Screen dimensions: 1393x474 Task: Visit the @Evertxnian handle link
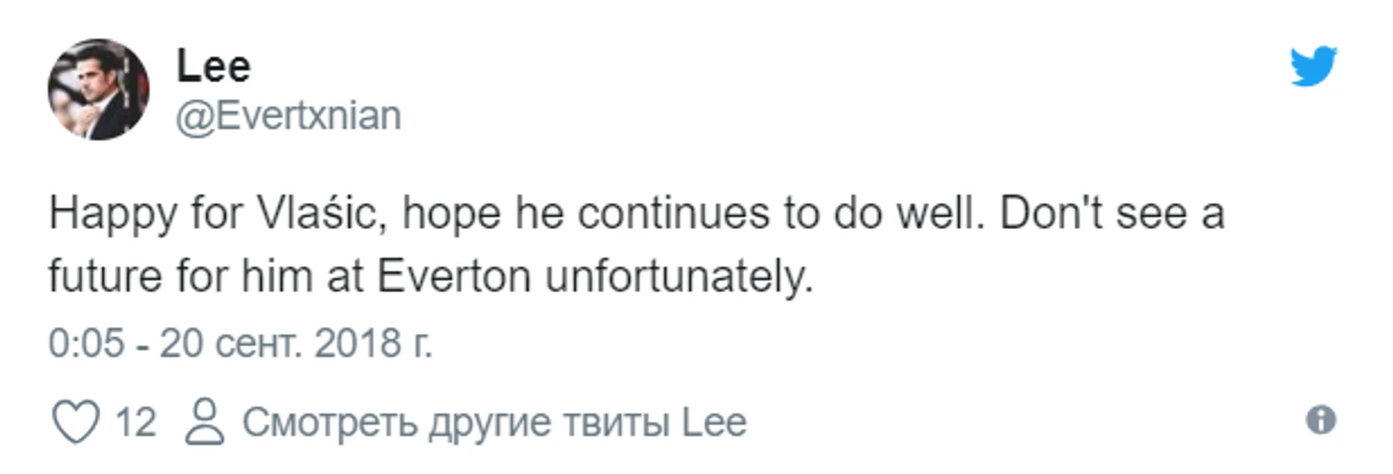[288, 115]
